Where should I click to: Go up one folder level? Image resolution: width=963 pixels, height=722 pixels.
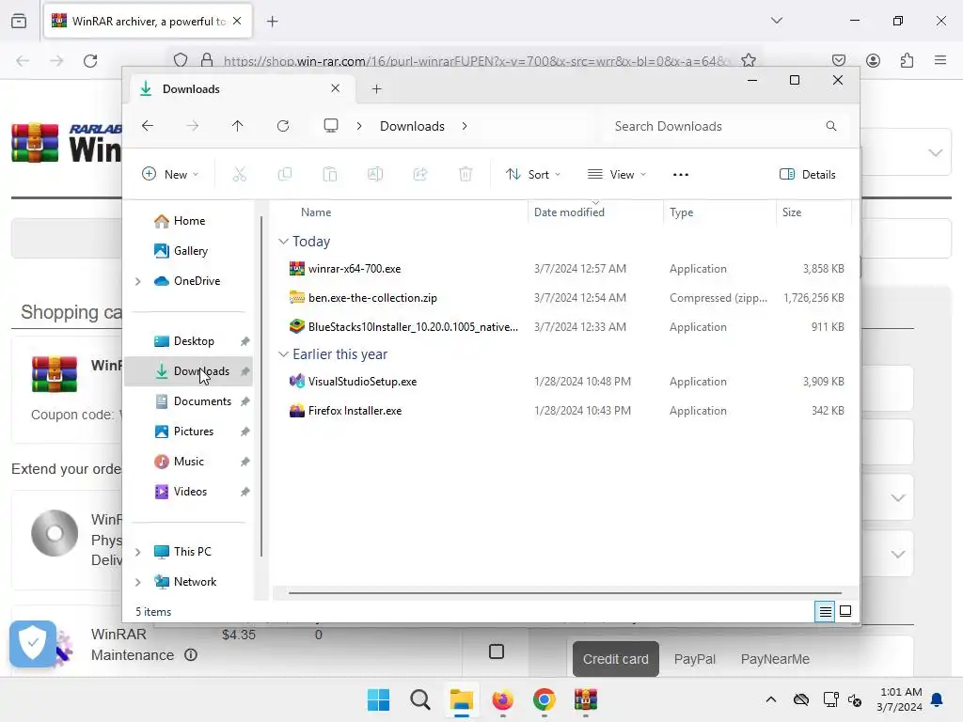click(238, 126)
